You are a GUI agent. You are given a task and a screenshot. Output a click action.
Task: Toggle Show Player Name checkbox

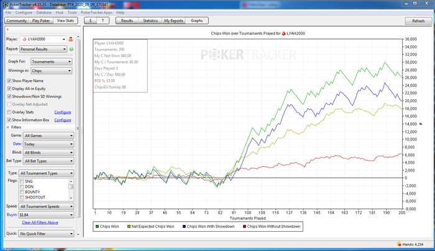(9, 81)
